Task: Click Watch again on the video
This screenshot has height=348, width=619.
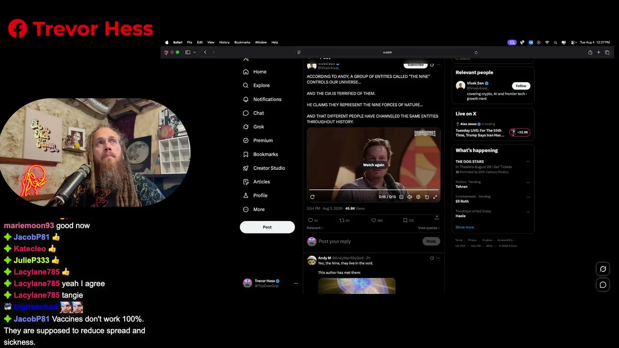Action: 374,165
